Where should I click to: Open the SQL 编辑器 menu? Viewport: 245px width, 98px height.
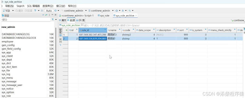coord(33,6)
